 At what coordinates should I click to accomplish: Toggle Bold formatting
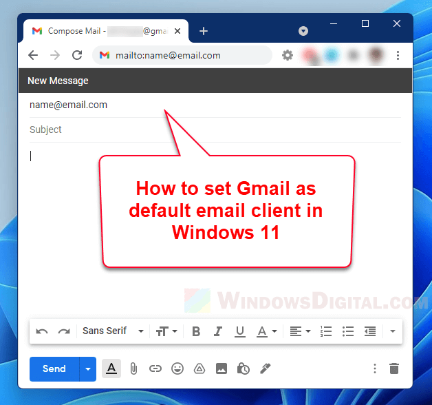click(x=196, y=331)
